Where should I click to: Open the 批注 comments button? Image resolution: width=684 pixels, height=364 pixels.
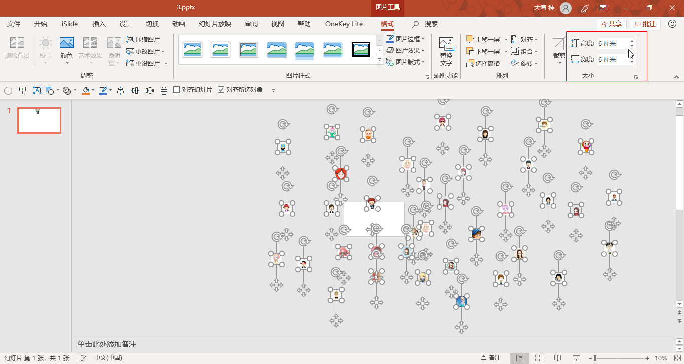click(646, 24)
